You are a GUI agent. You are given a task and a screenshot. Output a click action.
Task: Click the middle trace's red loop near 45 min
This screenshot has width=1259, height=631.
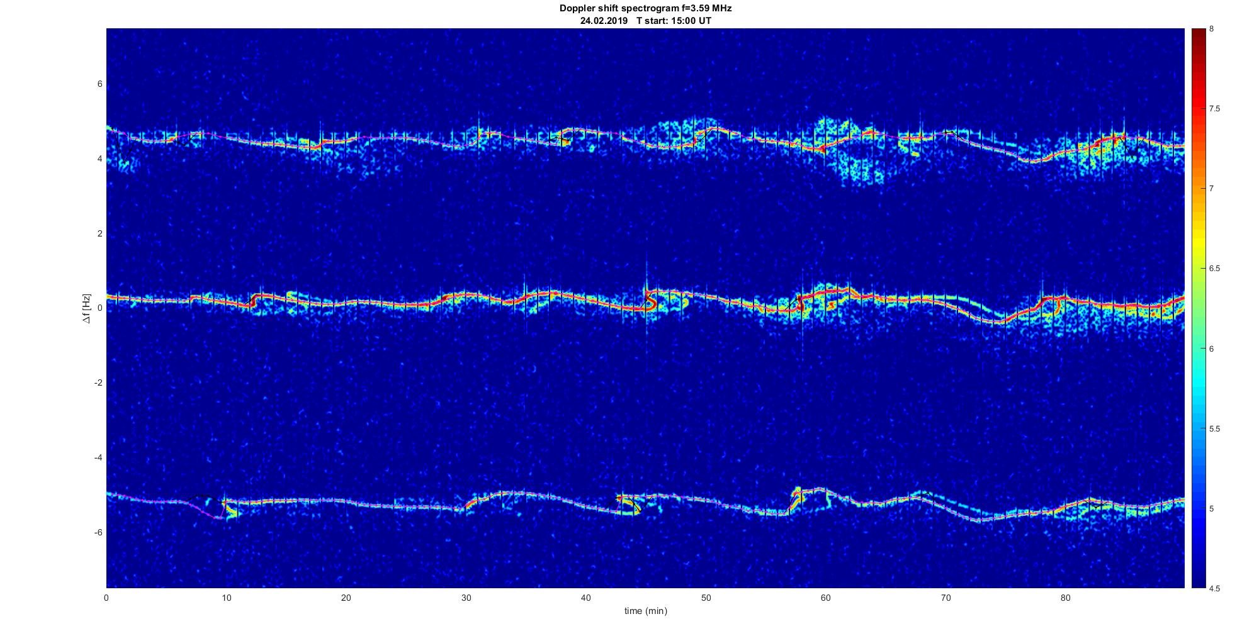[x=648, y=300]
